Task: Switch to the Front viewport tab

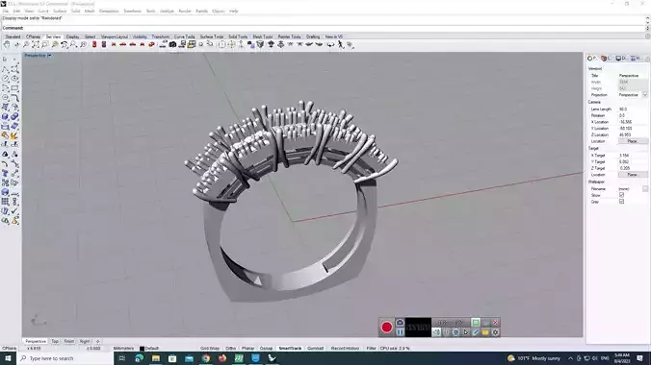Action: [x=69, y=341]
